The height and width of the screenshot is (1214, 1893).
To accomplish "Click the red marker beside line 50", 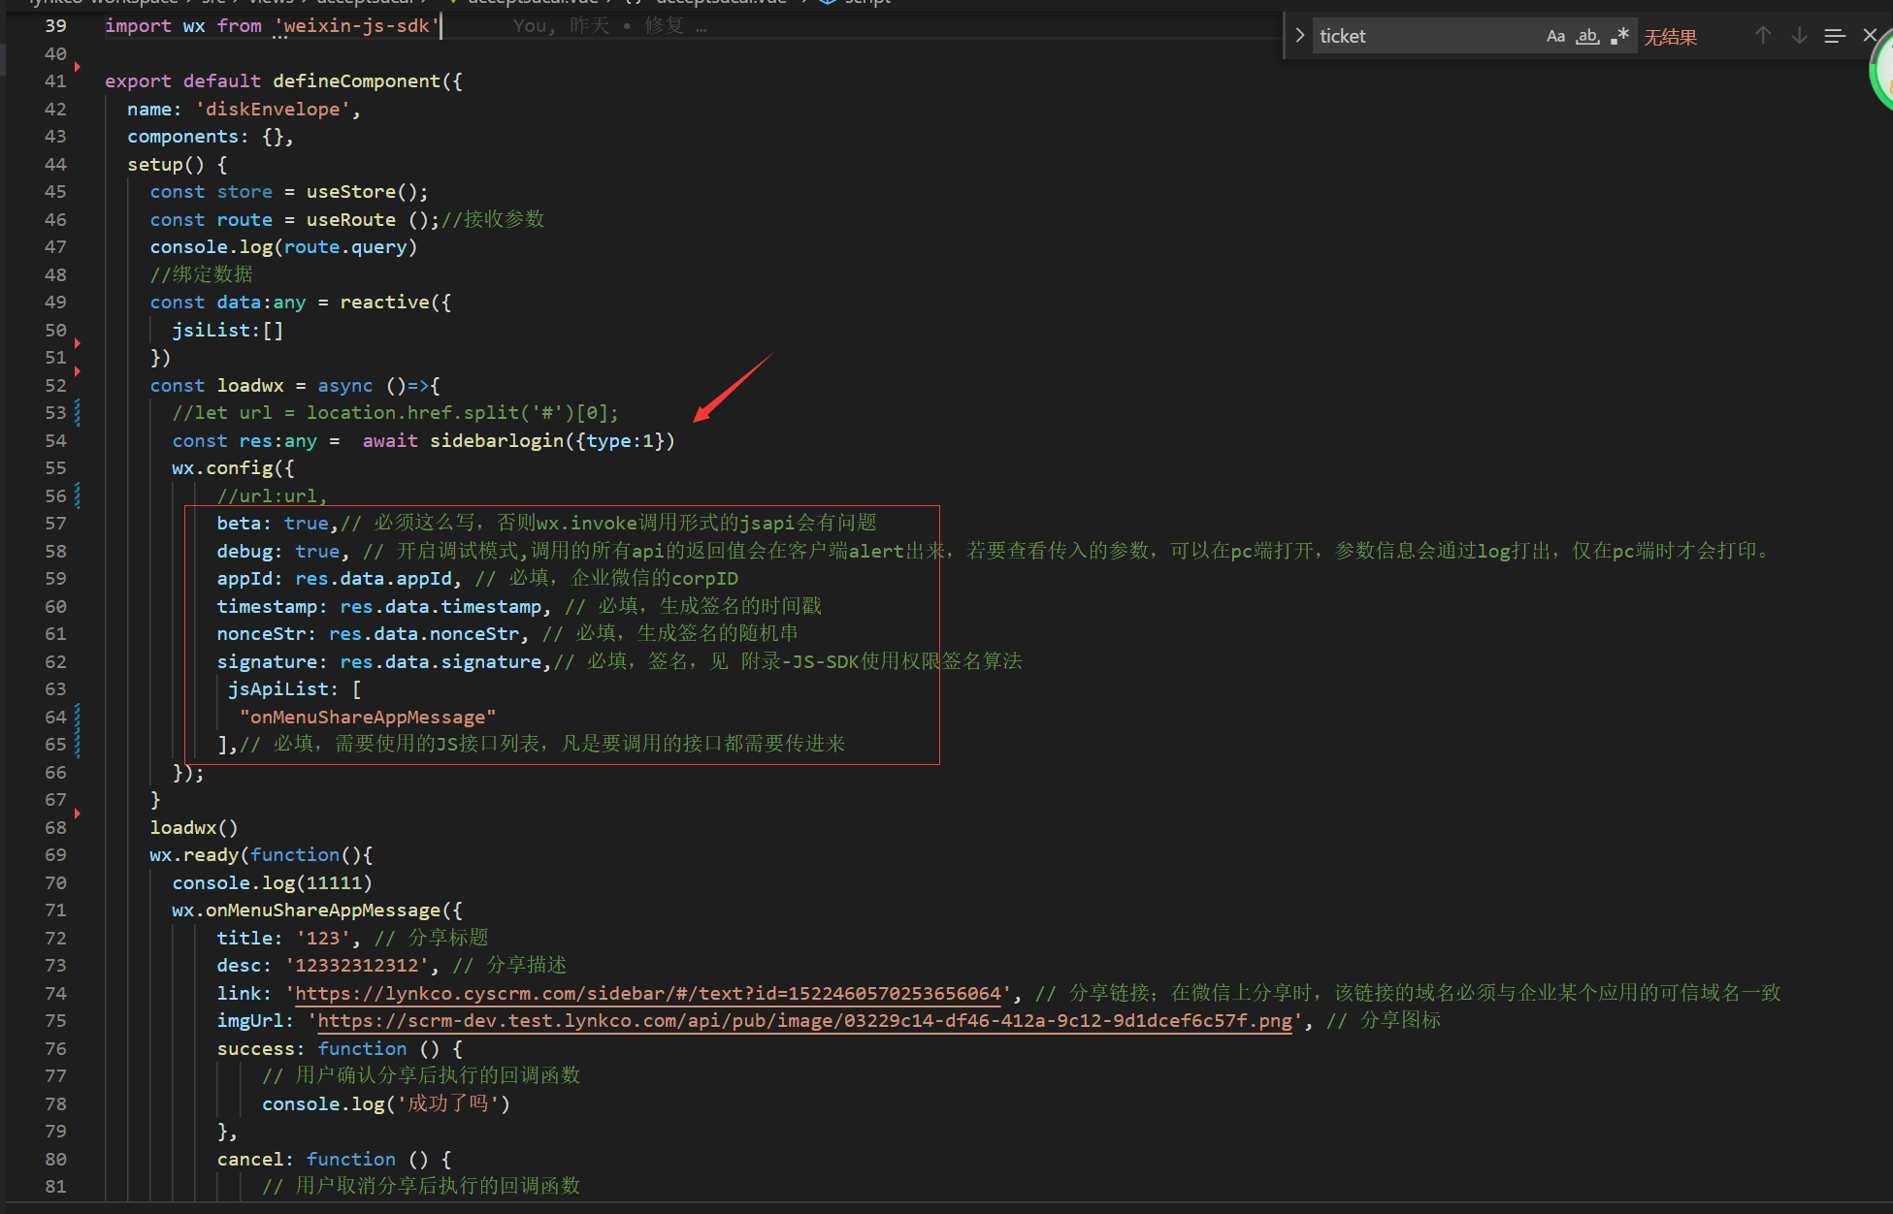I will [x=78, y=343].
